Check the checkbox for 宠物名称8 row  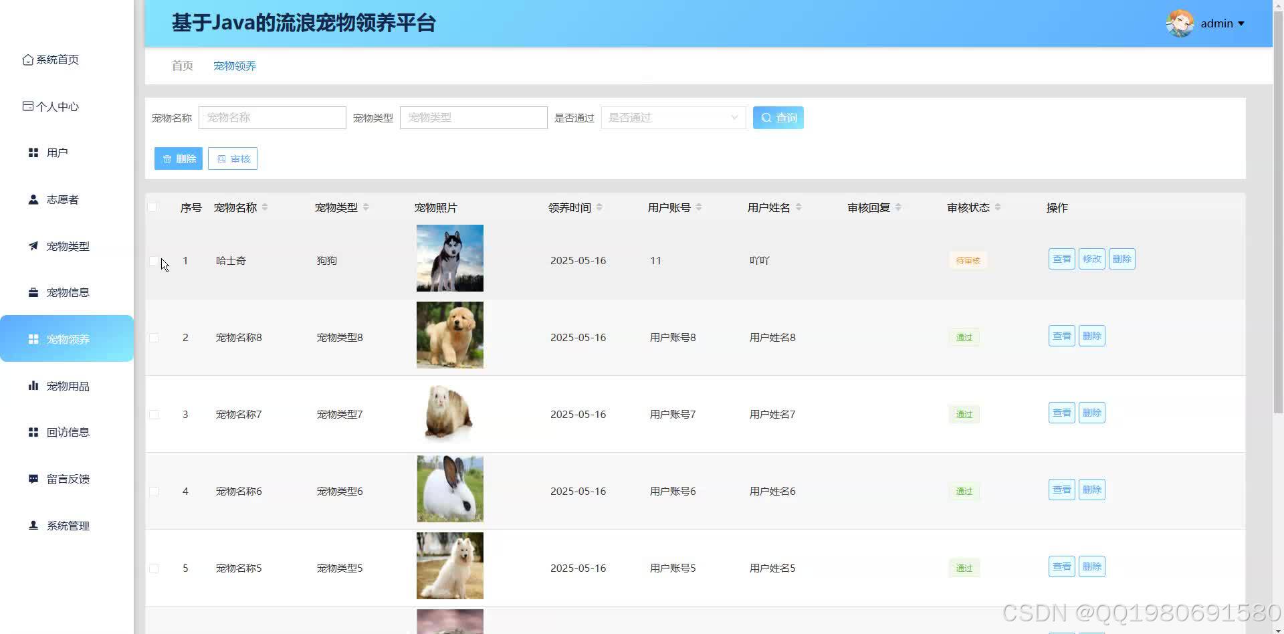[x=153, y=337]
